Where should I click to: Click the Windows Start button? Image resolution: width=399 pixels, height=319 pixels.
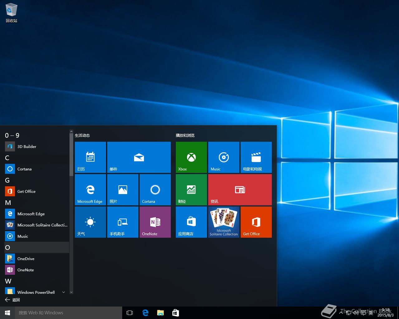coord(7,313)
